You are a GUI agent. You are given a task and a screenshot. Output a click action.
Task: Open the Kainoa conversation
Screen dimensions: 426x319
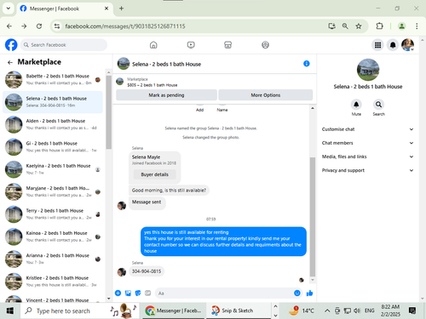53,236
